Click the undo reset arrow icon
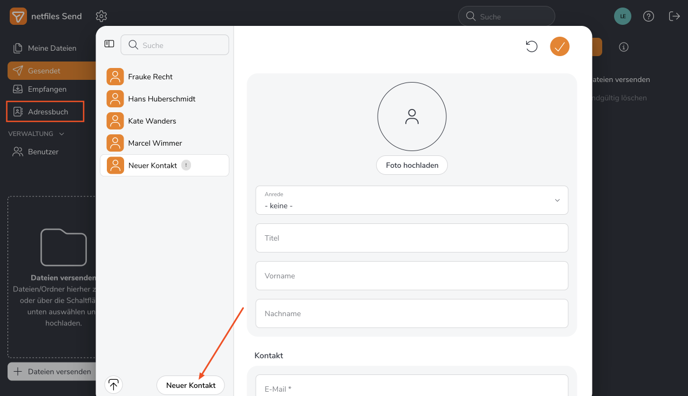Screen dimensions: 688x396 pos(532,46)
